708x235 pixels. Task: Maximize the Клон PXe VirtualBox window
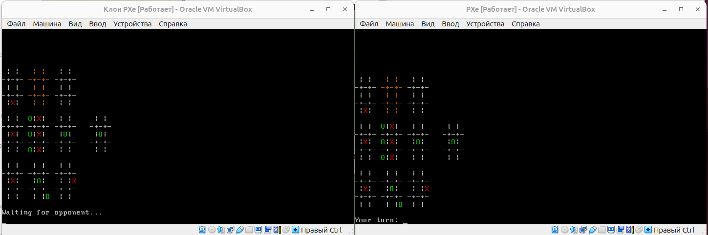tap(328, 9)
